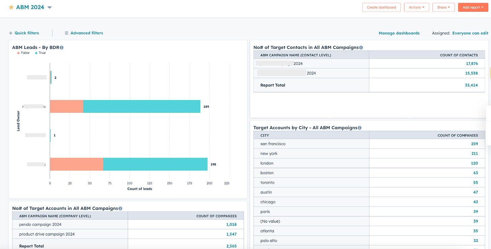Open the Actions dropdown

point(416,7)
